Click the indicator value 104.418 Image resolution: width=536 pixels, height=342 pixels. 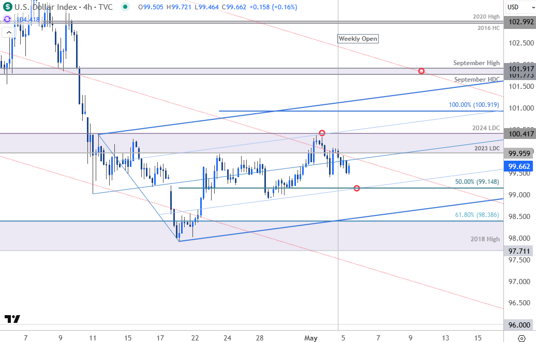click(x=28, y=20)
